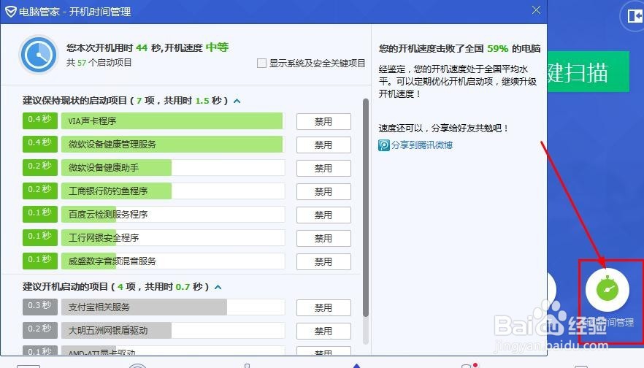Select the 微软设备健康管理服务 row
This screenshot has width=644, height=368.
coord(173,145)
